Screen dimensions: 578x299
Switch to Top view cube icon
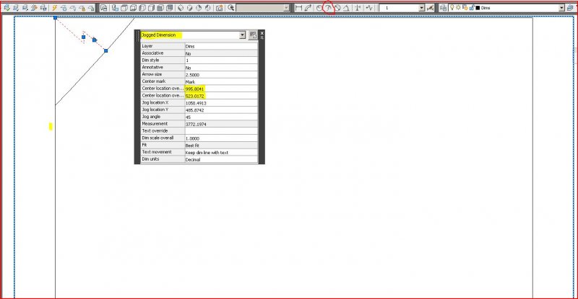click(x=124, y=8)
